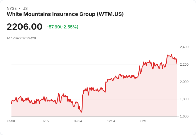
Task: Click the 1,800 price axis label
Action: [x=184, y=99]
